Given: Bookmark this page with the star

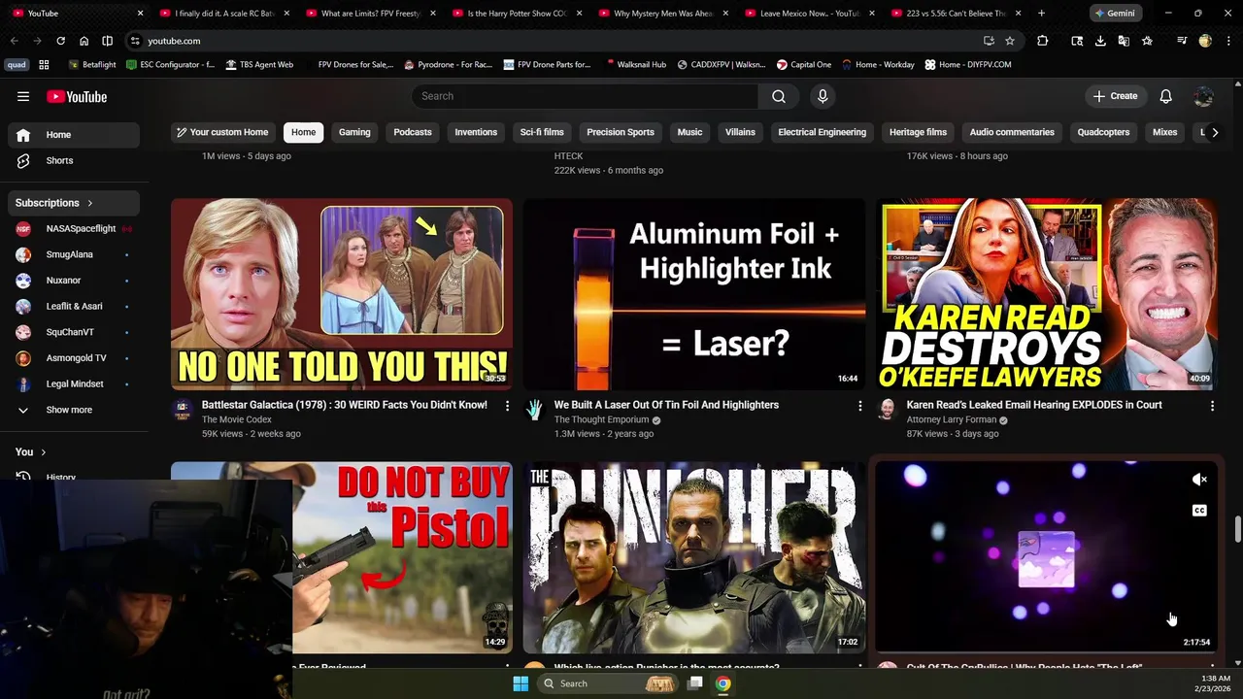Looking at the screenshot, I should point(1010,41).
